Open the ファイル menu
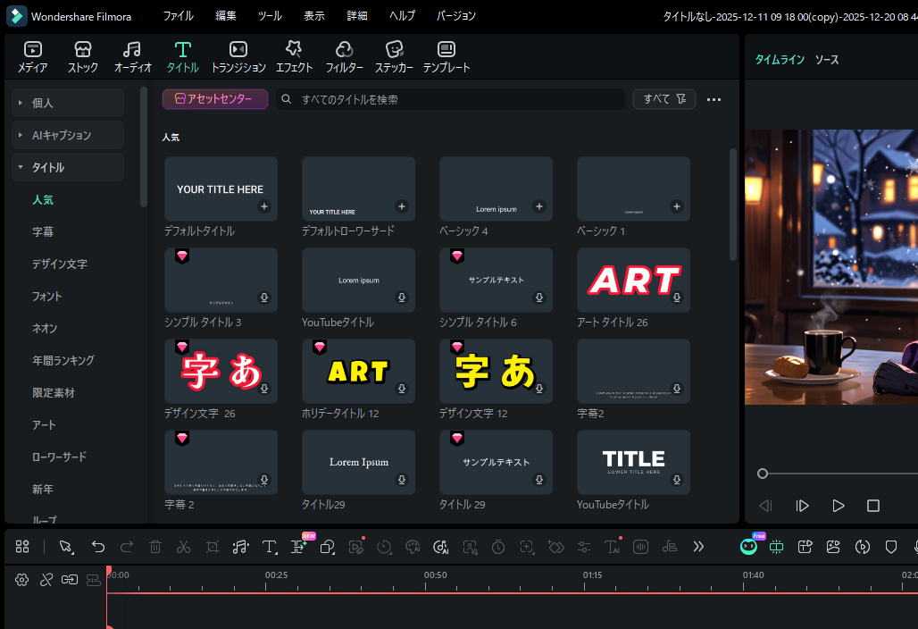 (178, 16)
